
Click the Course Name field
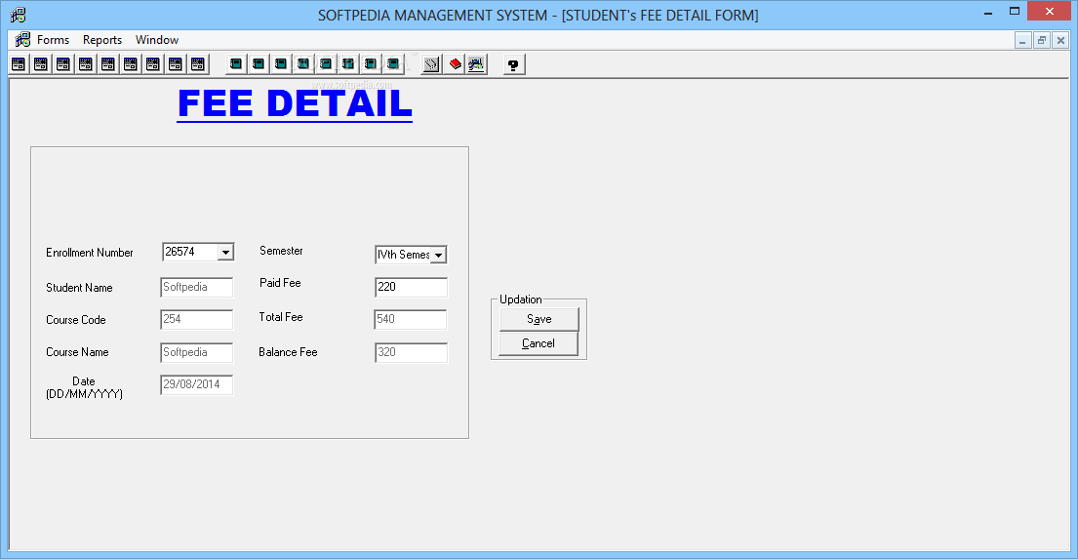197,352
